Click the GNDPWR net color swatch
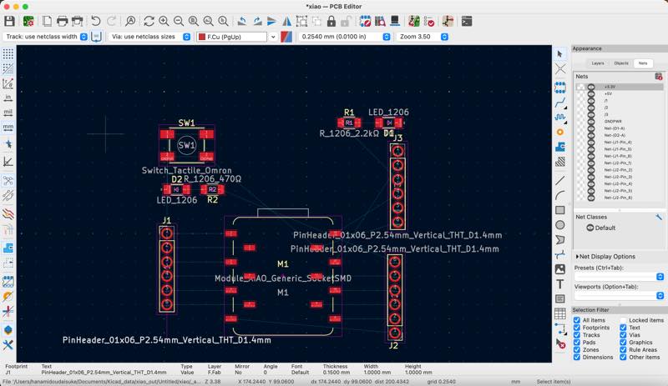The height and width of the screenshot is (386, 668). coord(580,121)
